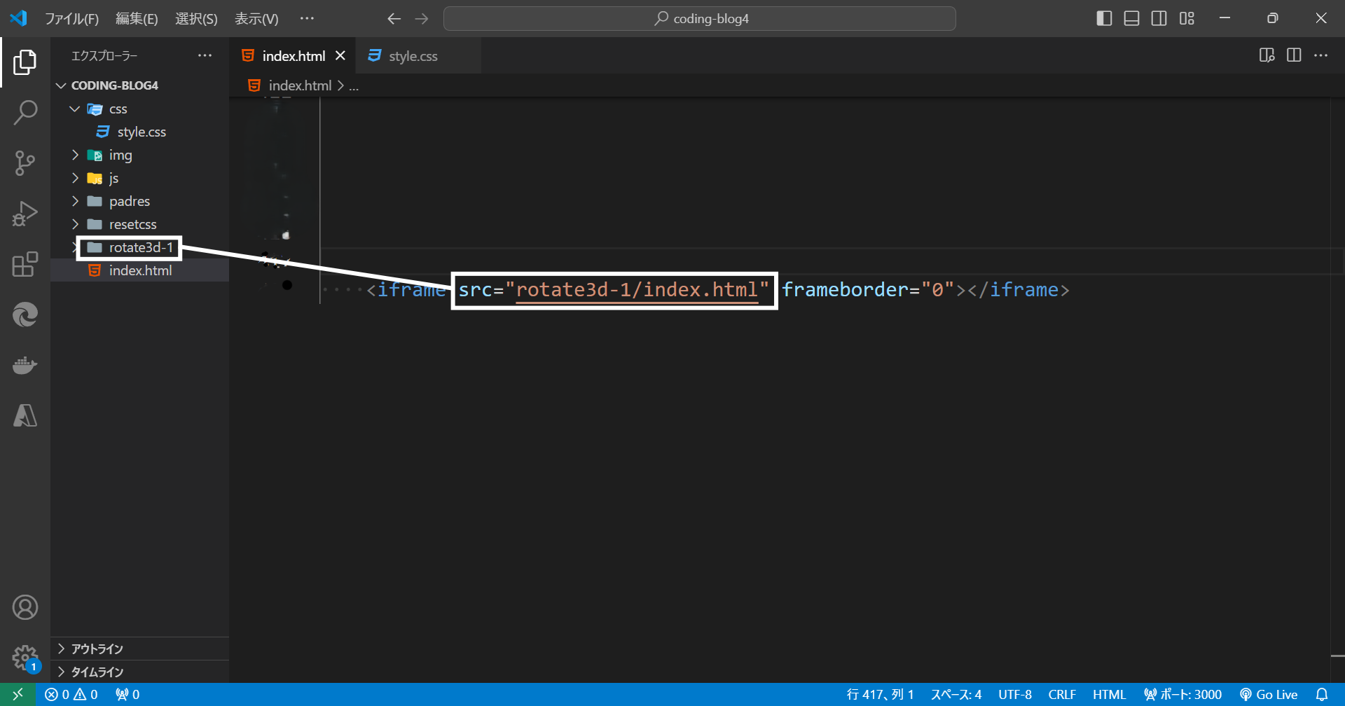Open the File menu
1345x706 pixels.
tap(71, 19)
